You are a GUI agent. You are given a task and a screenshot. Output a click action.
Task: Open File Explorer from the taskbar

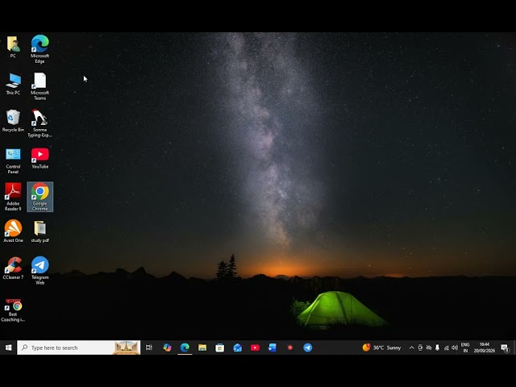[x=202, y=347]
